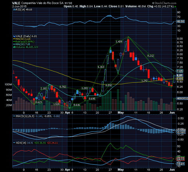Click the MA(20) cyan legend marker
This screenshot has height=172, width=188.
(13, 44)
